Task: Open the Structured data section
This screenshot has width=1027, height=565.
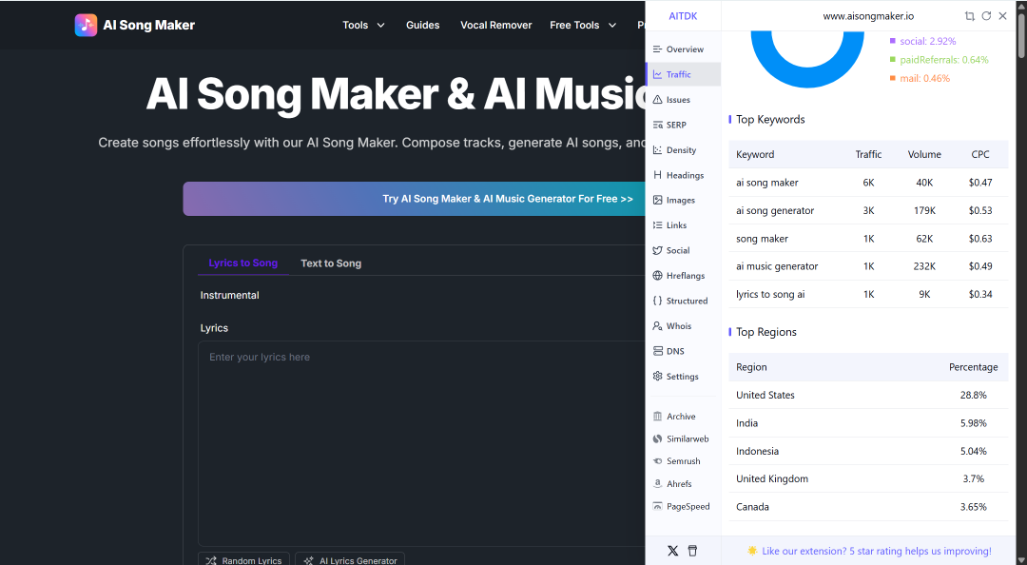Action: (683, 301)
